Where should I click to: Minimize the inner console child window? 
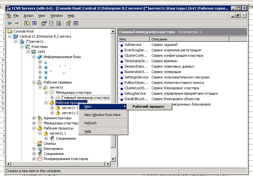click(233, 16)
